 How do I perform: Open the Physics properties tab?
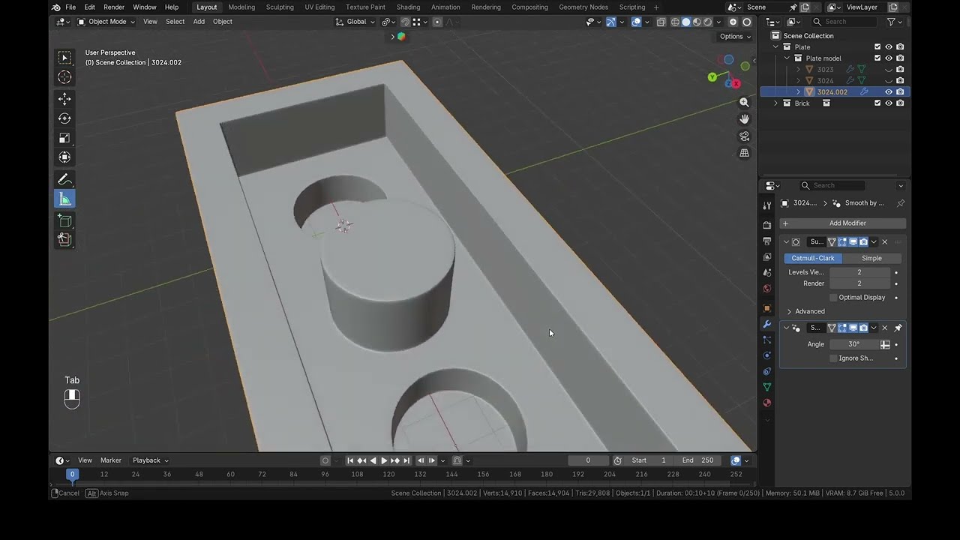click(766, 355)
